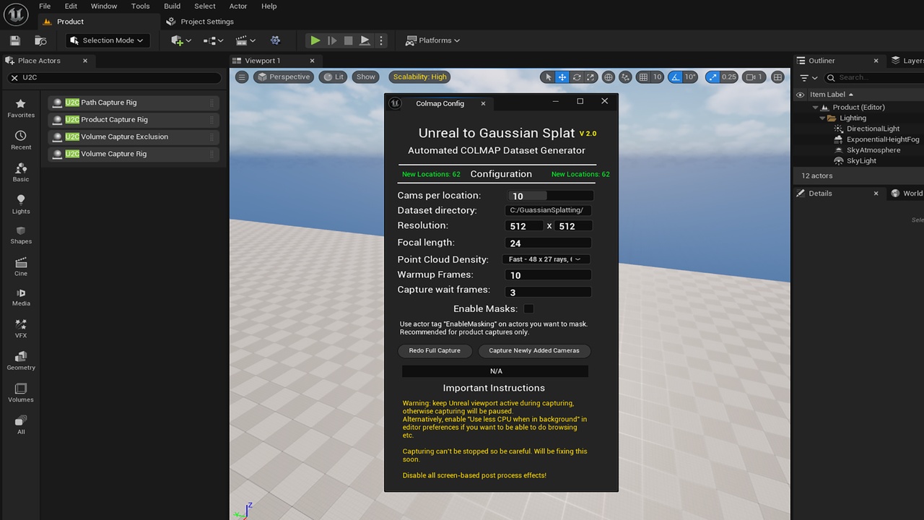Screen dimensions: 924x520
Task: Activate the rotate gizmo tool
Action: [576, 77]
